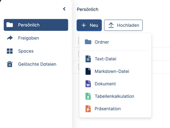170x128 pixels.
Task: Click the Spaces grid icon
Action: click(x=10, y=51)
